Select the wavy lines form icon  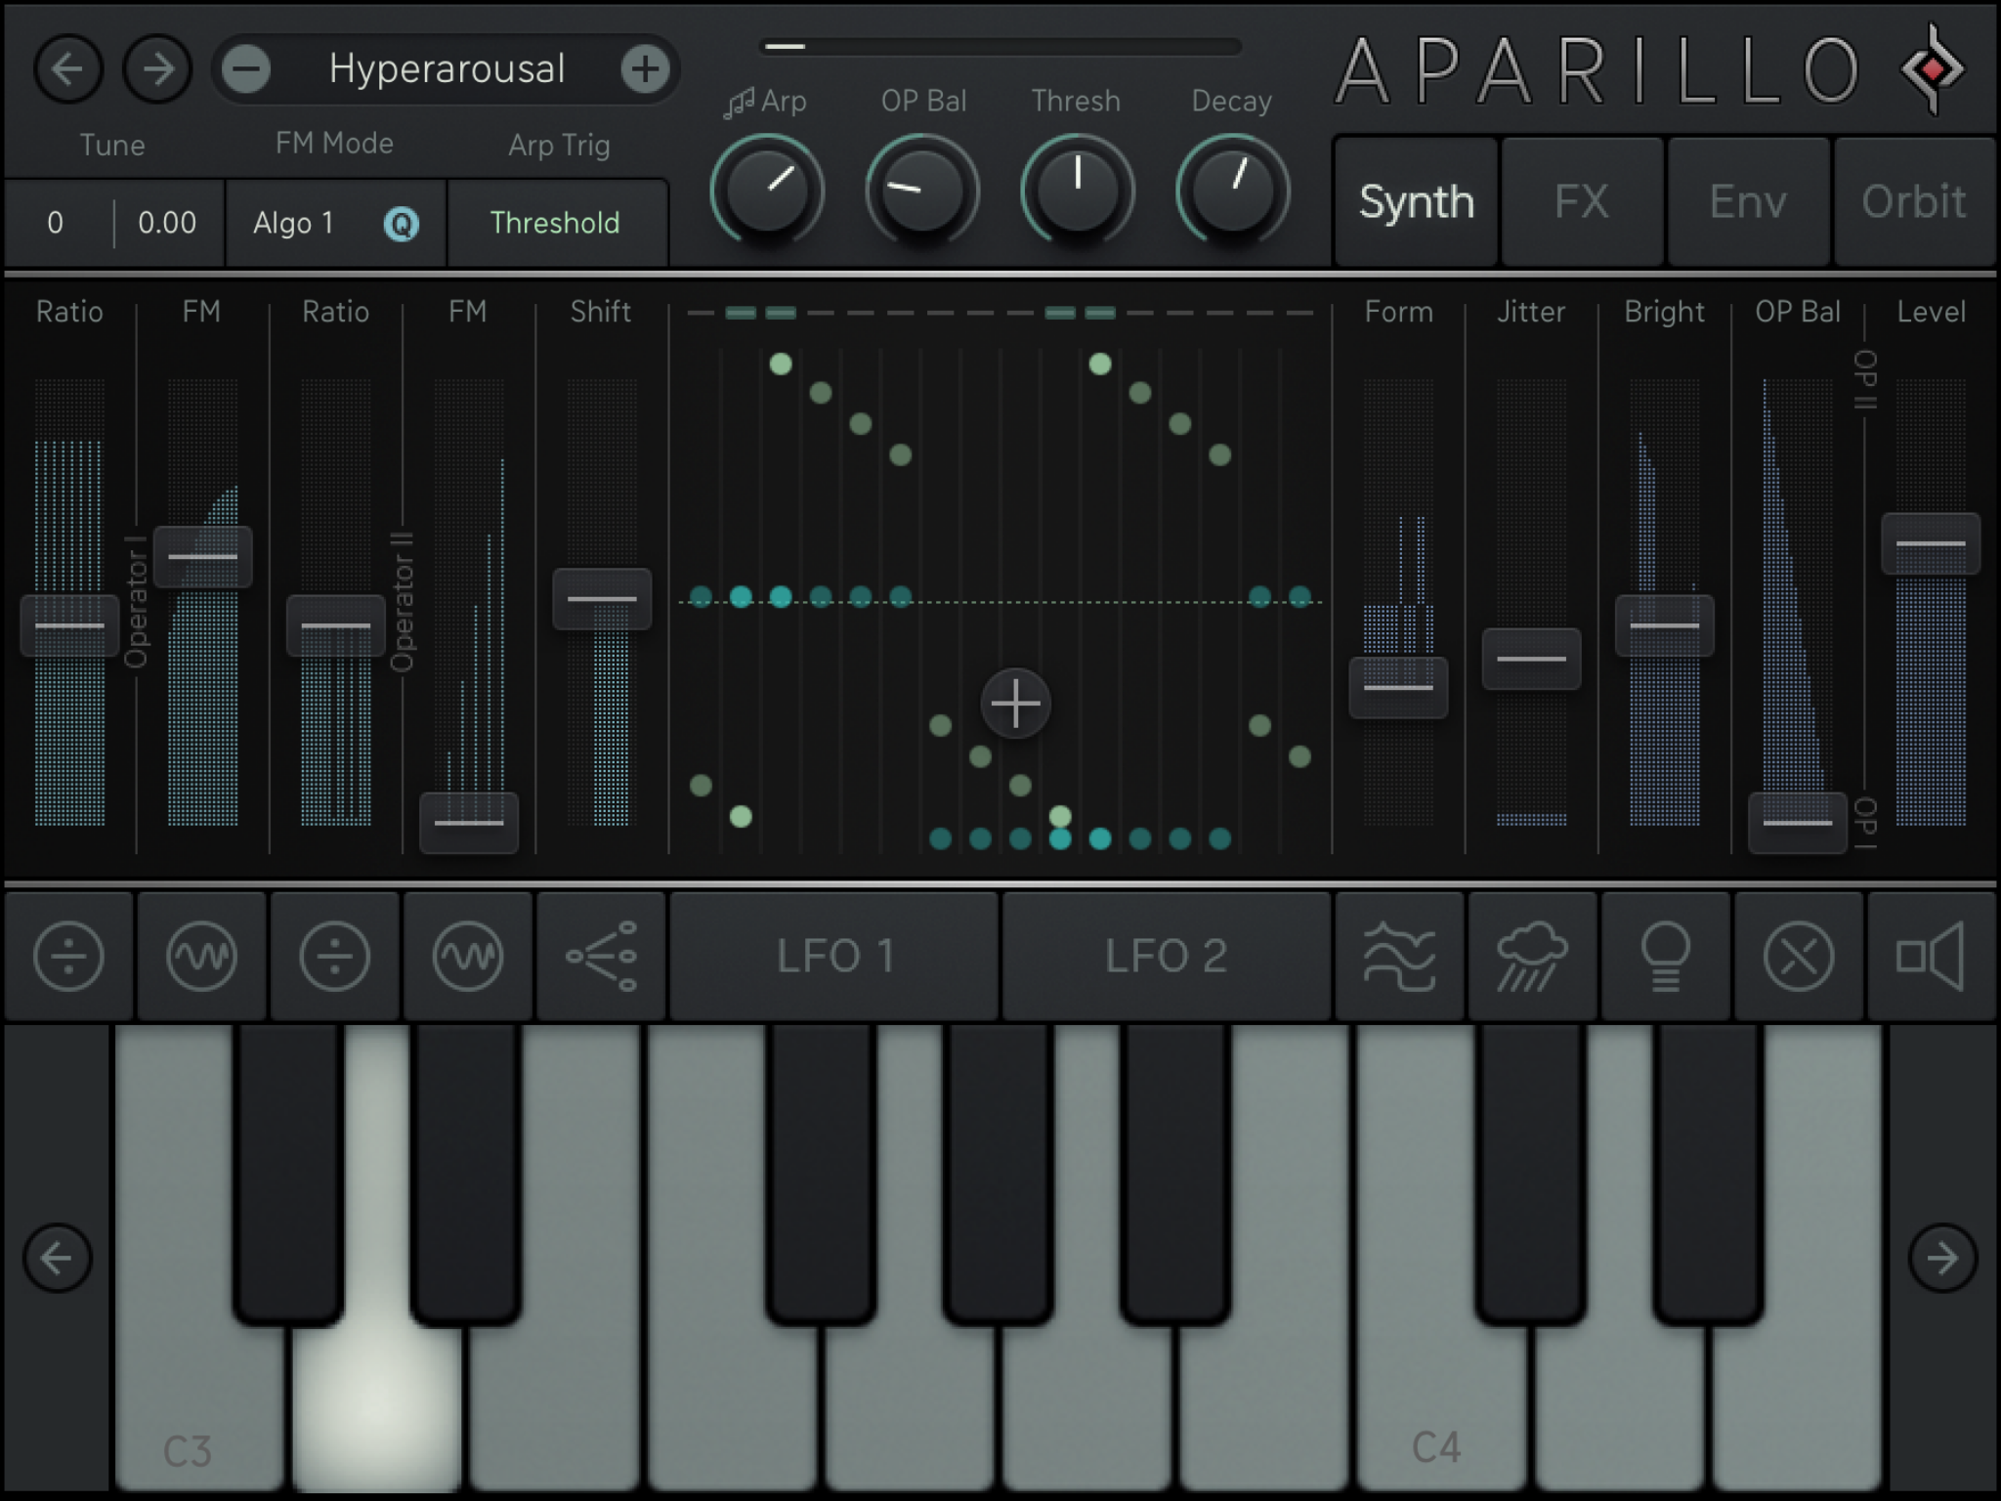(1399, 956)
